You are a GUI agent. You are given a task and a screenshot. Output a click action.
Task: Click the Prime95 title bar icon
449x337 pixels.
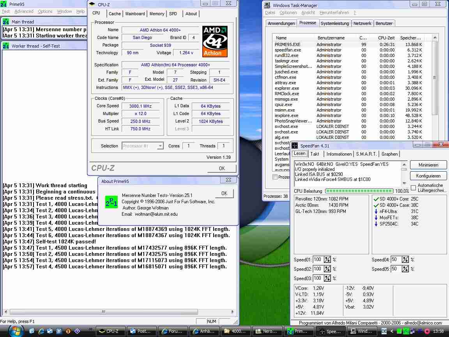4,4
